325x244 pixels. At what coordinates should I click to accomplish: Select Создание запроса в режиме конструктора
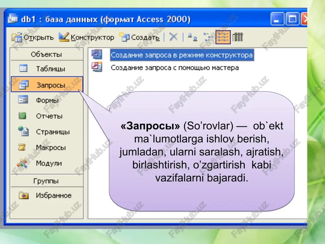[182, 55]
